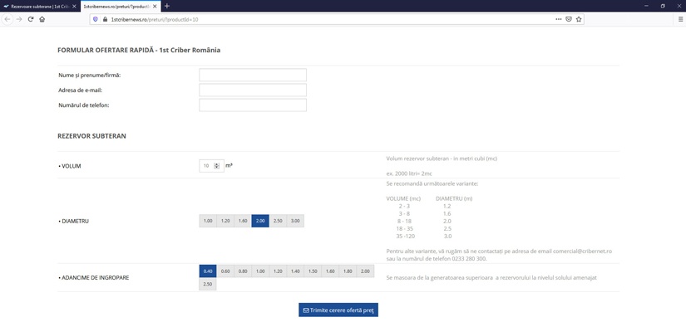Select the 1stcribernews.ro/preturi tab
This screenshot has height=327, width=686.
121,6
